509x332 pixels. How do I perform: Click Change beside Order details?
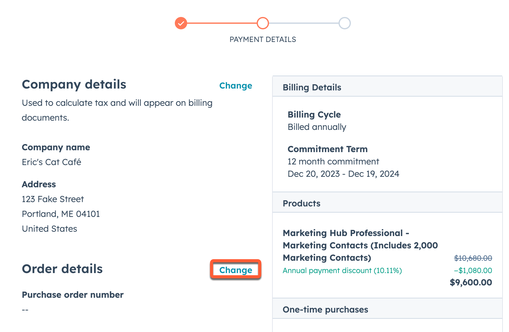pos(235,270)
